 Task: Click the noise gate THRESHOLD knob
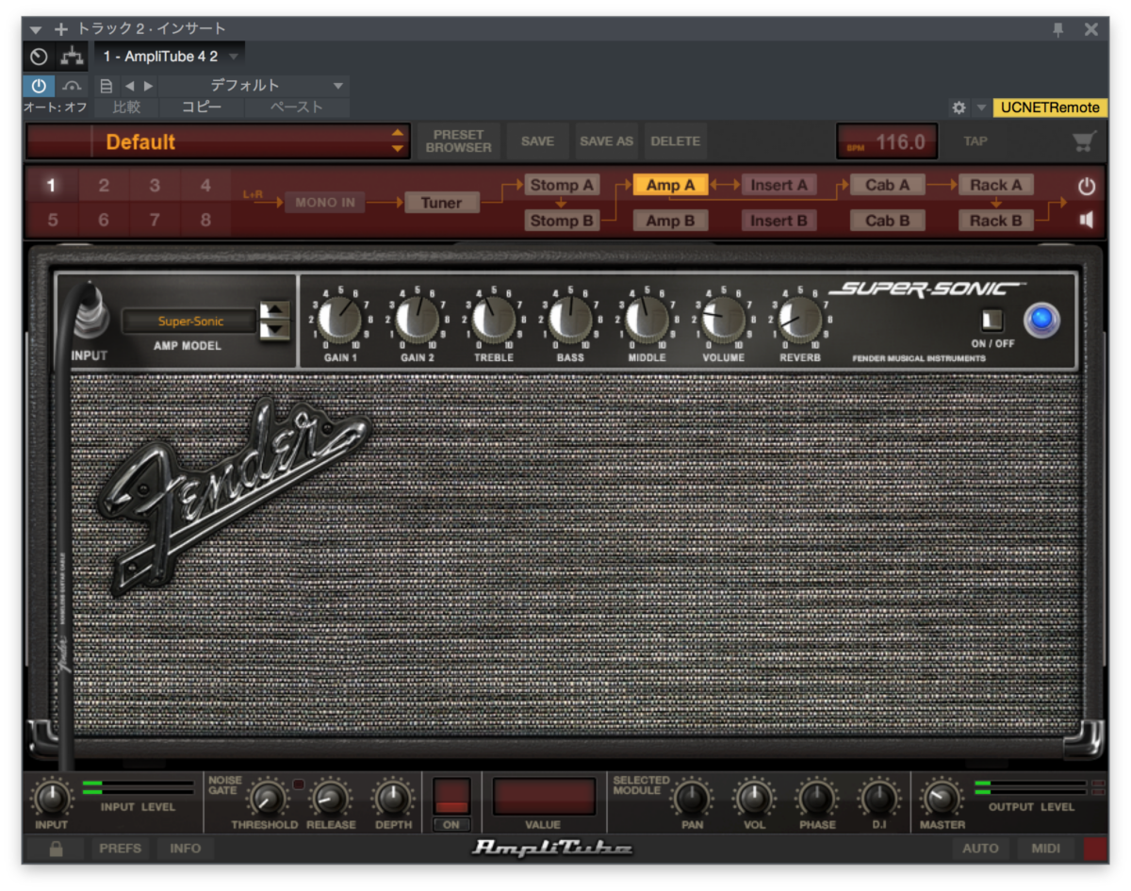tap(267, 800)
